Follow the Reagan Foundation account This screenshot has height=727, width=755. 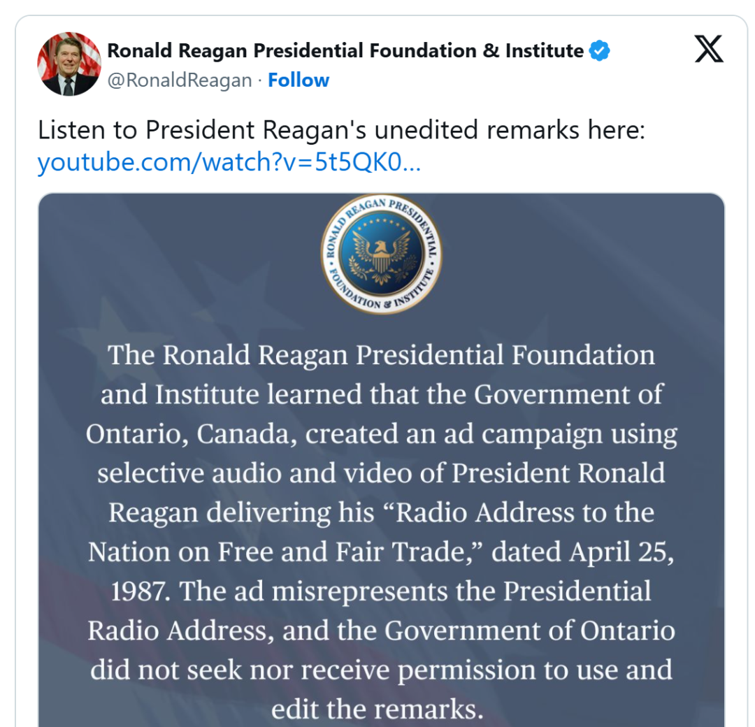tap(299, 80)
